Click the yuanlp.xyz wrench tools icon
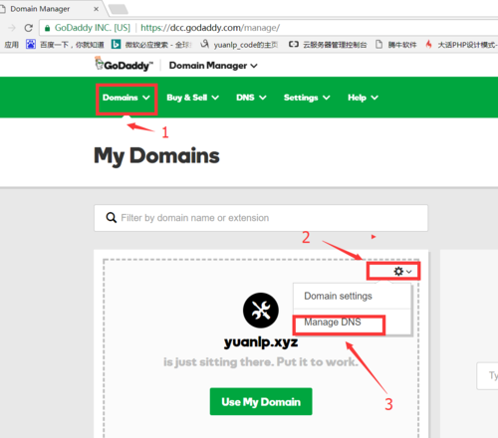 [x=261, y=311]
